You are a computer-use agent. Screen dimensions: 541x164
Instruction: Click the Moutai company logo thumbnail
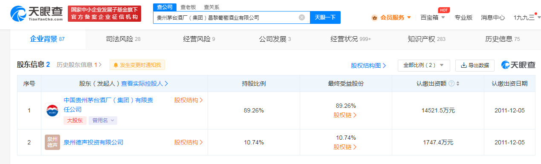pyautogui.click(x=52, y=110)
